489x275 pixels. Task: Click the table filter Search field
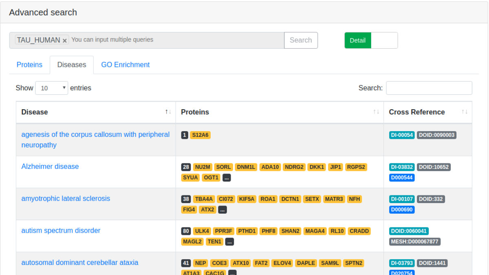(429, 88)
